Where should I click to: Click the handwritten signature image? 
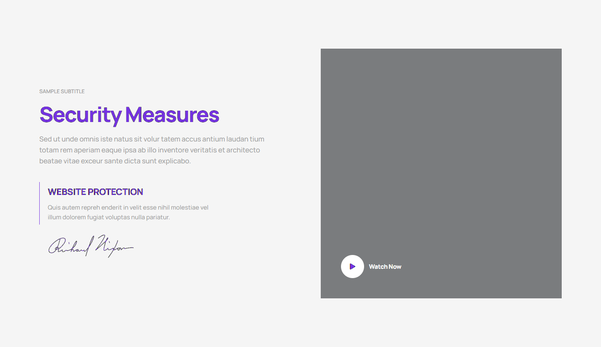click(x=91, y=246)
